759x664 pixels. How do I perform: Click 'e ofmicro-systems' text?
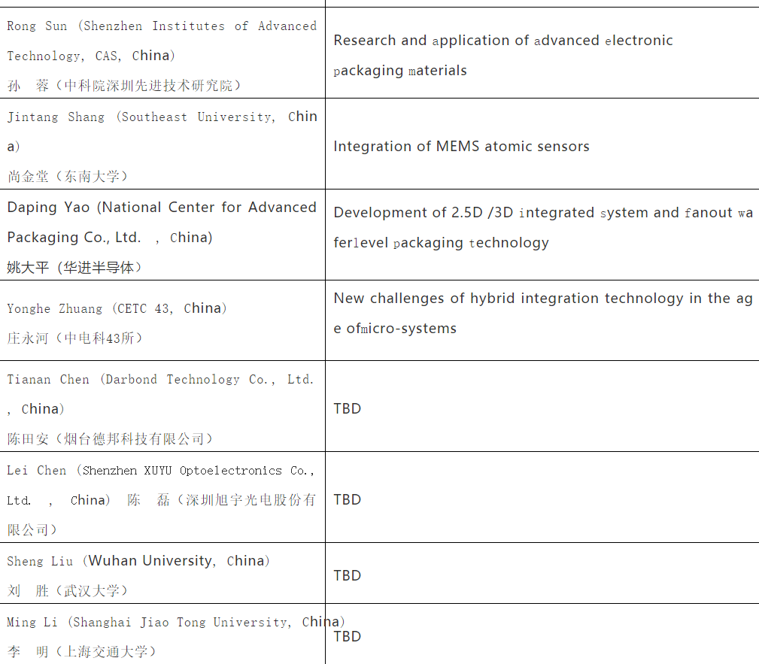tap(395, 329)
